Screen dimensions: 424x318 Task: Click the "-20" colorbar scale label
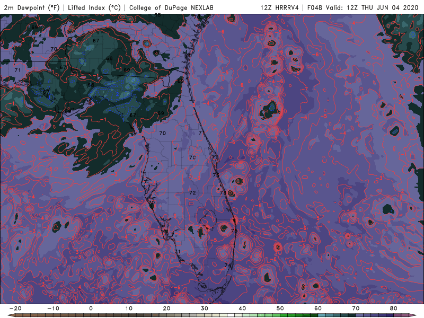15,308
